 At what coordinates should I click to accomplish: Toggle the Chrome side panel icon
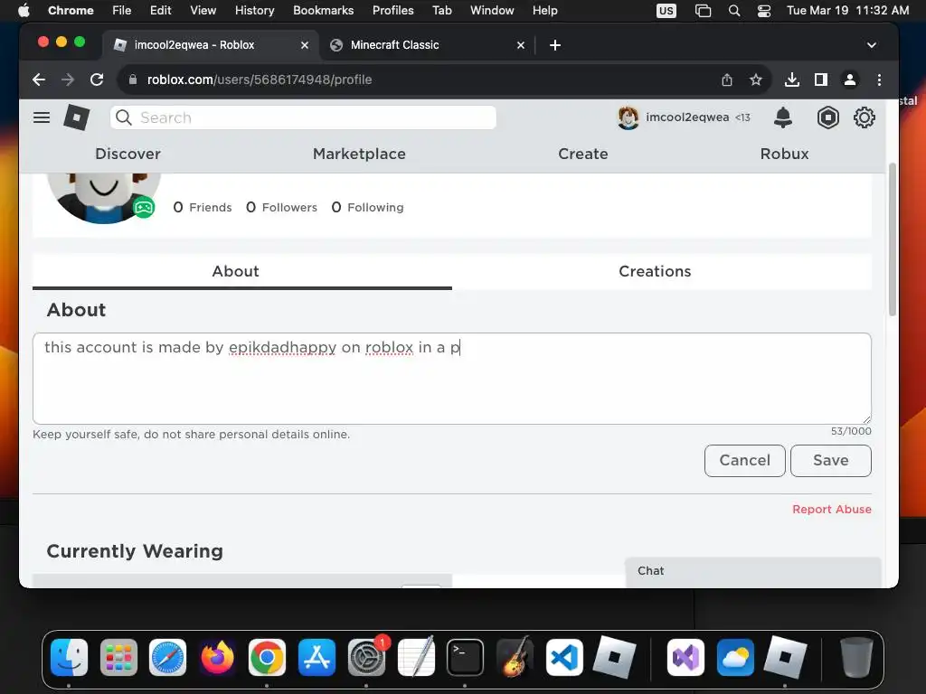coord(821,80)
